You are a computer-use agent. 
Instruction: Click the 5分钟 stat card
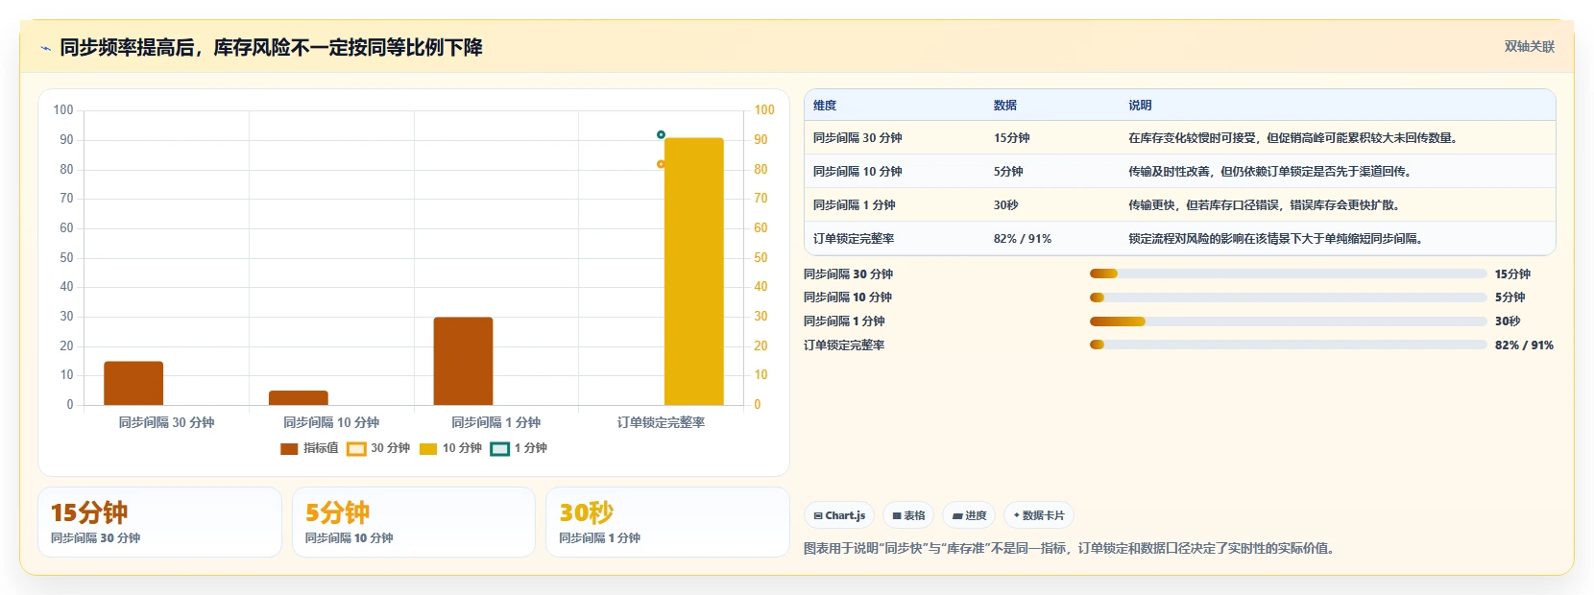414,522
